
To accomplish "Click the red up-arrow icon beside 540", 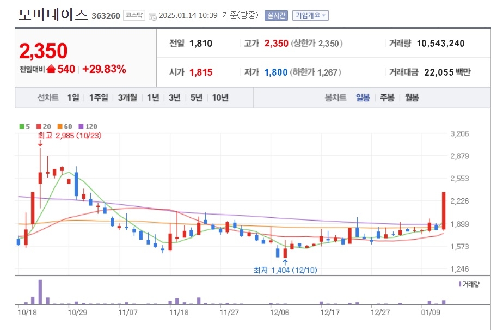I will tap(51, 69).
